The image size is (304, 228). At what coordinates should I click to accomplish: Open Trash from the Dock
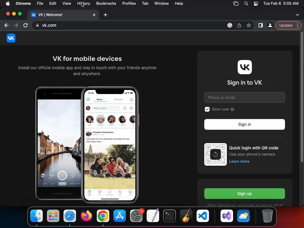267,216
